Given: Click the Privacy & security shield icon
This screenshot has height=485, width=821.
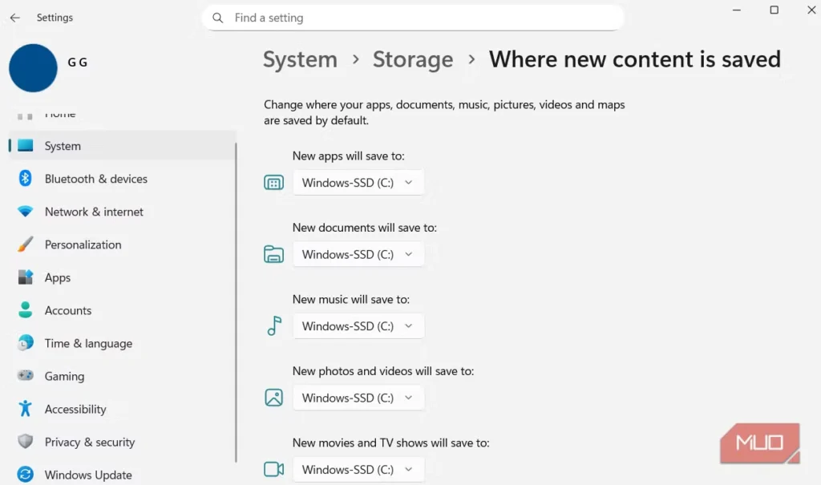Looking at the screenshot, I should 26,442.
